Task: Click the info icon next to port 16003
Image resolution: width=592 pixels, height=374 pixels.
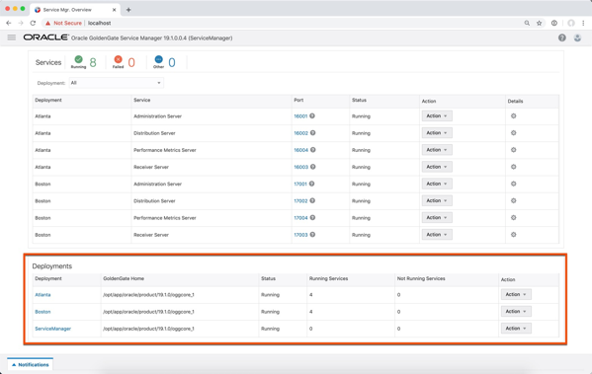Action: coord(313,167)
